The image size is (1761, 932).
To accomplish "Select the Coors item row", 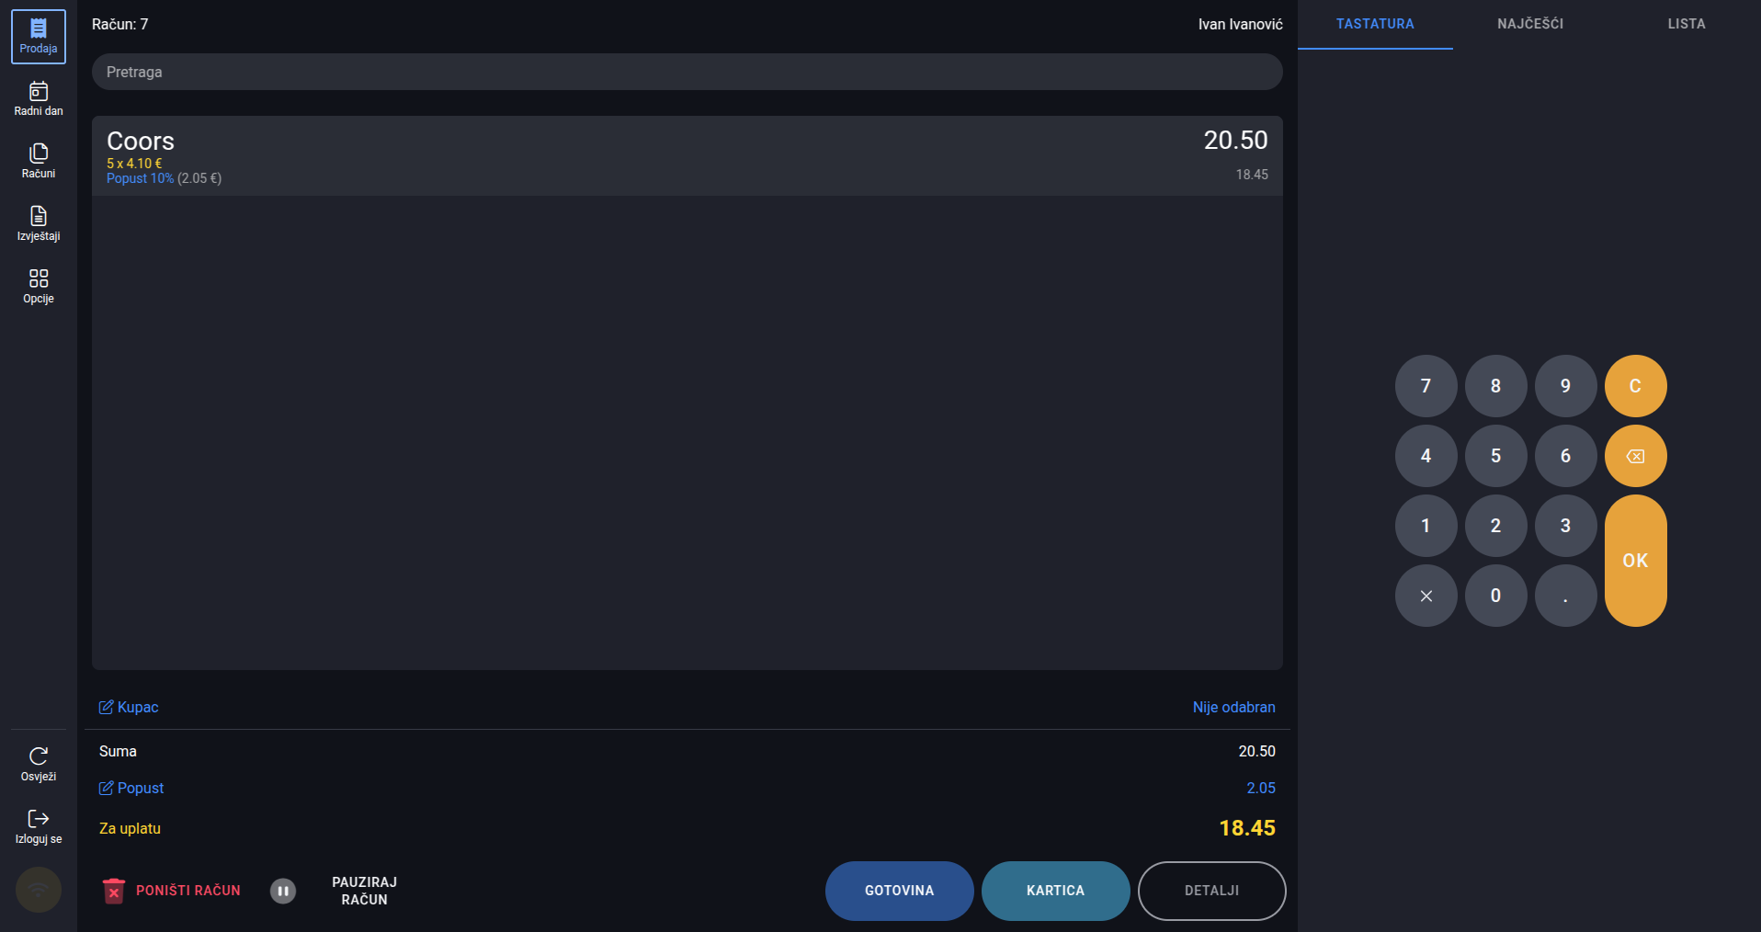I will (687, 155).
